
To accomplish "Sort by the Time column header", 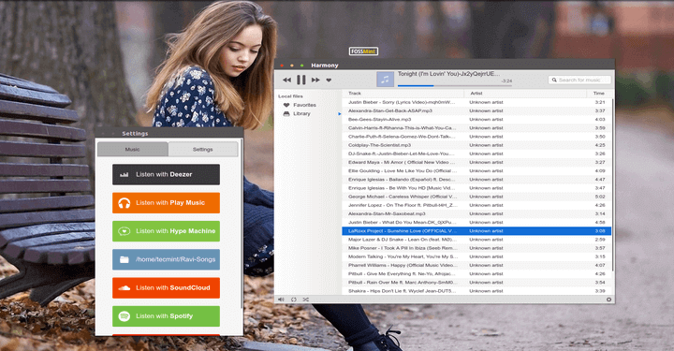I will click(599, 94).
